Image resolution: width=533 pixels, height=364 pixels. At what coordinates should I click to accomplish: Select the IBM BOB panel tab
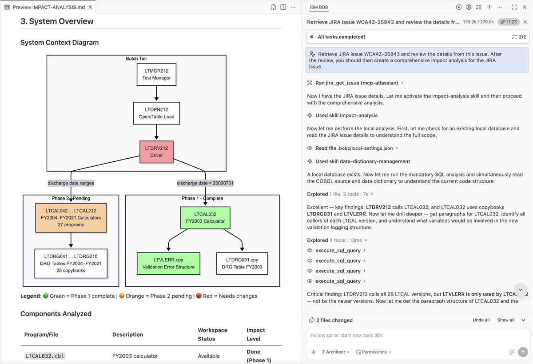coord(319,7)
